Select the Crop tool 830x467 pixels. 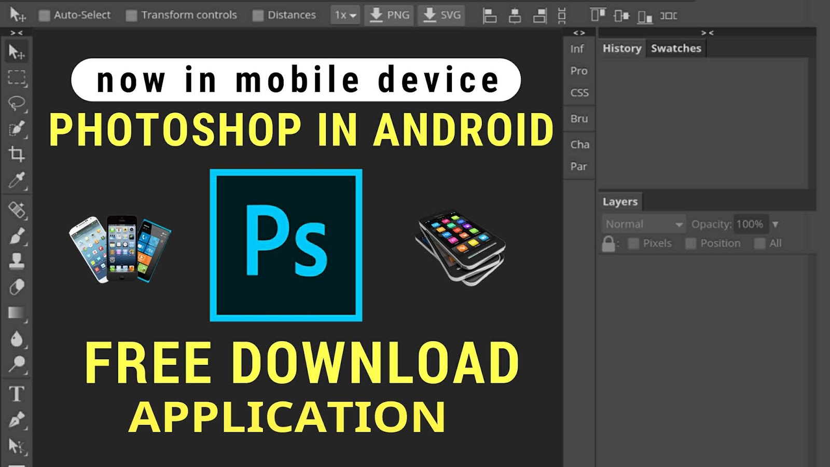[17, 154]
